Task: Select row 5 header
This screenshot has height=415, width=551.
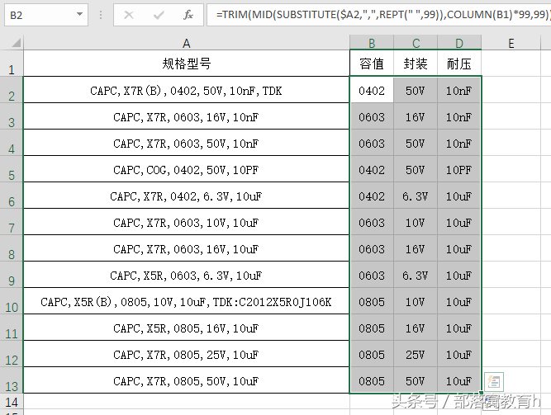Action: pyautogui.click(x=12, y=169)
